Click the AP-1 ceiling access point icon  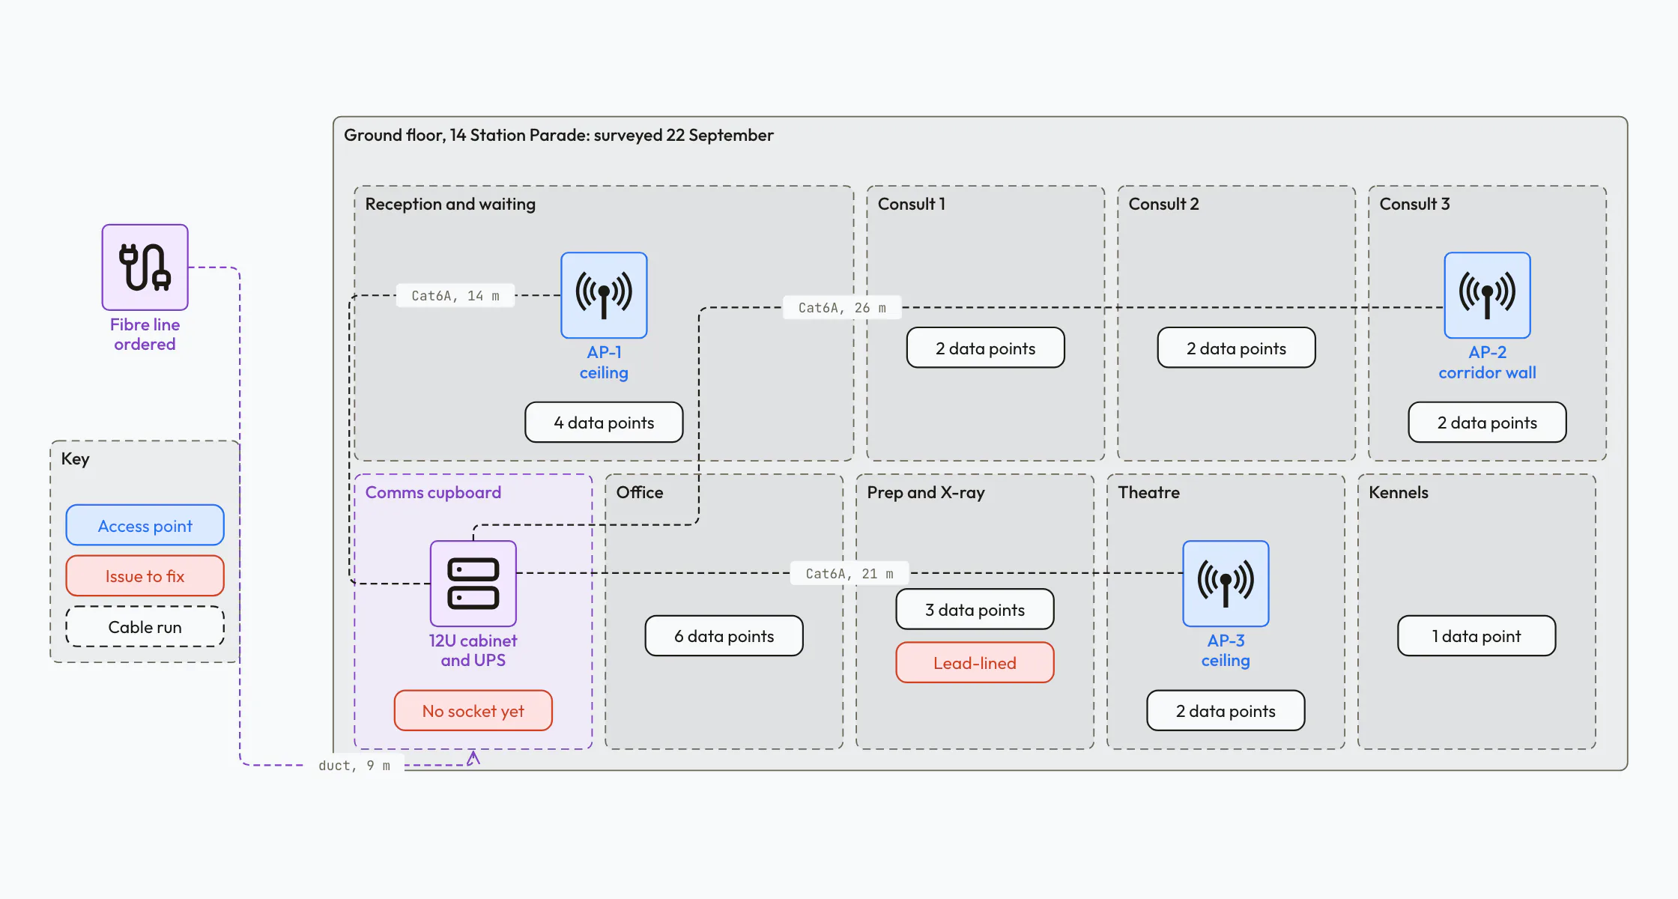click(604, 295)
